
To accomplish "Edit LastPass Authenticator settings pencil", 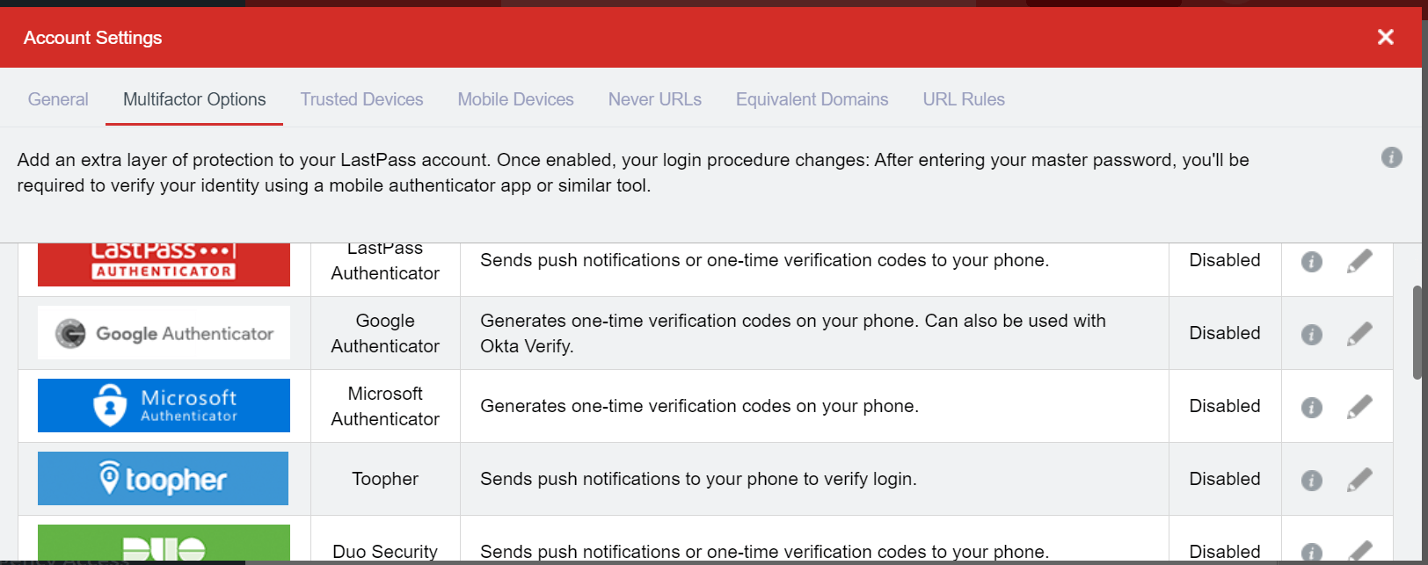I will [1359, 261].
